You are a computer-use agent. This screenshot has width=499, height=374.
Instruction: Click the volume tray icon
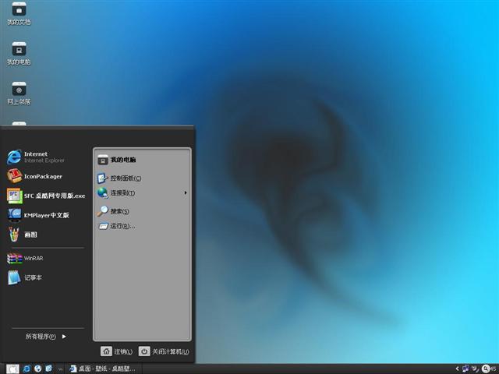pos(475,369)
